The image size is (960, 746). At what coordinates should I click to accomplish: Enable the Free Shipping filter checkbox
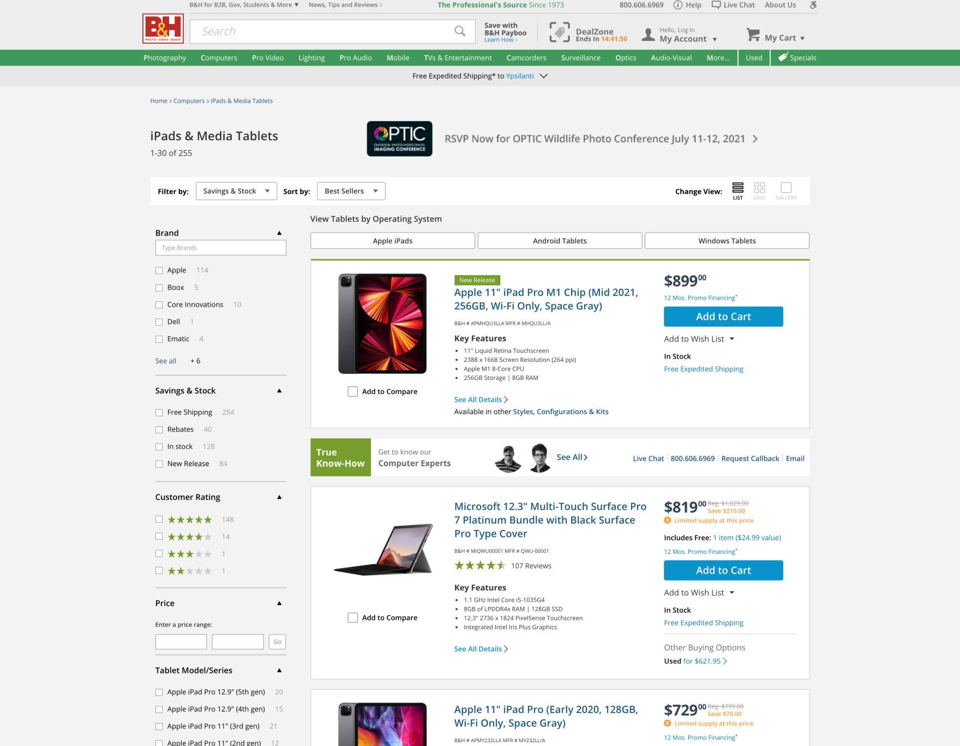click(159, 413)
